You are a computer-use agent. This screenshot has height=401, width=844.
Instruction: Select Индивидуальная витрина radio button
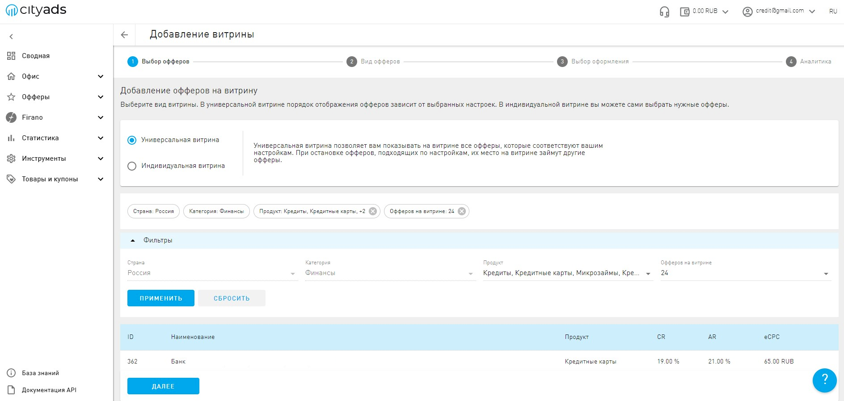tap(132, 166)
